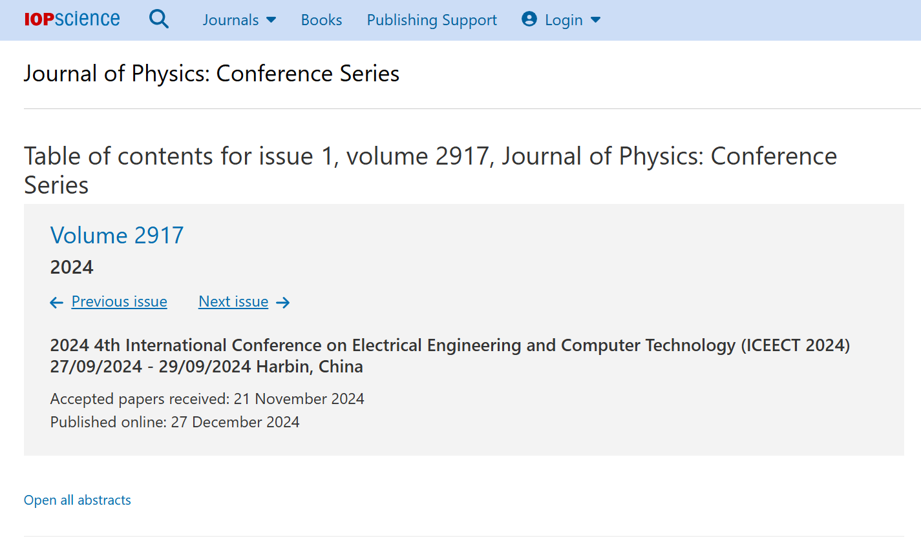Open the Journal of Physics: Conference Series title
Screen dimensions: 921x537
(x=211, y=74)
